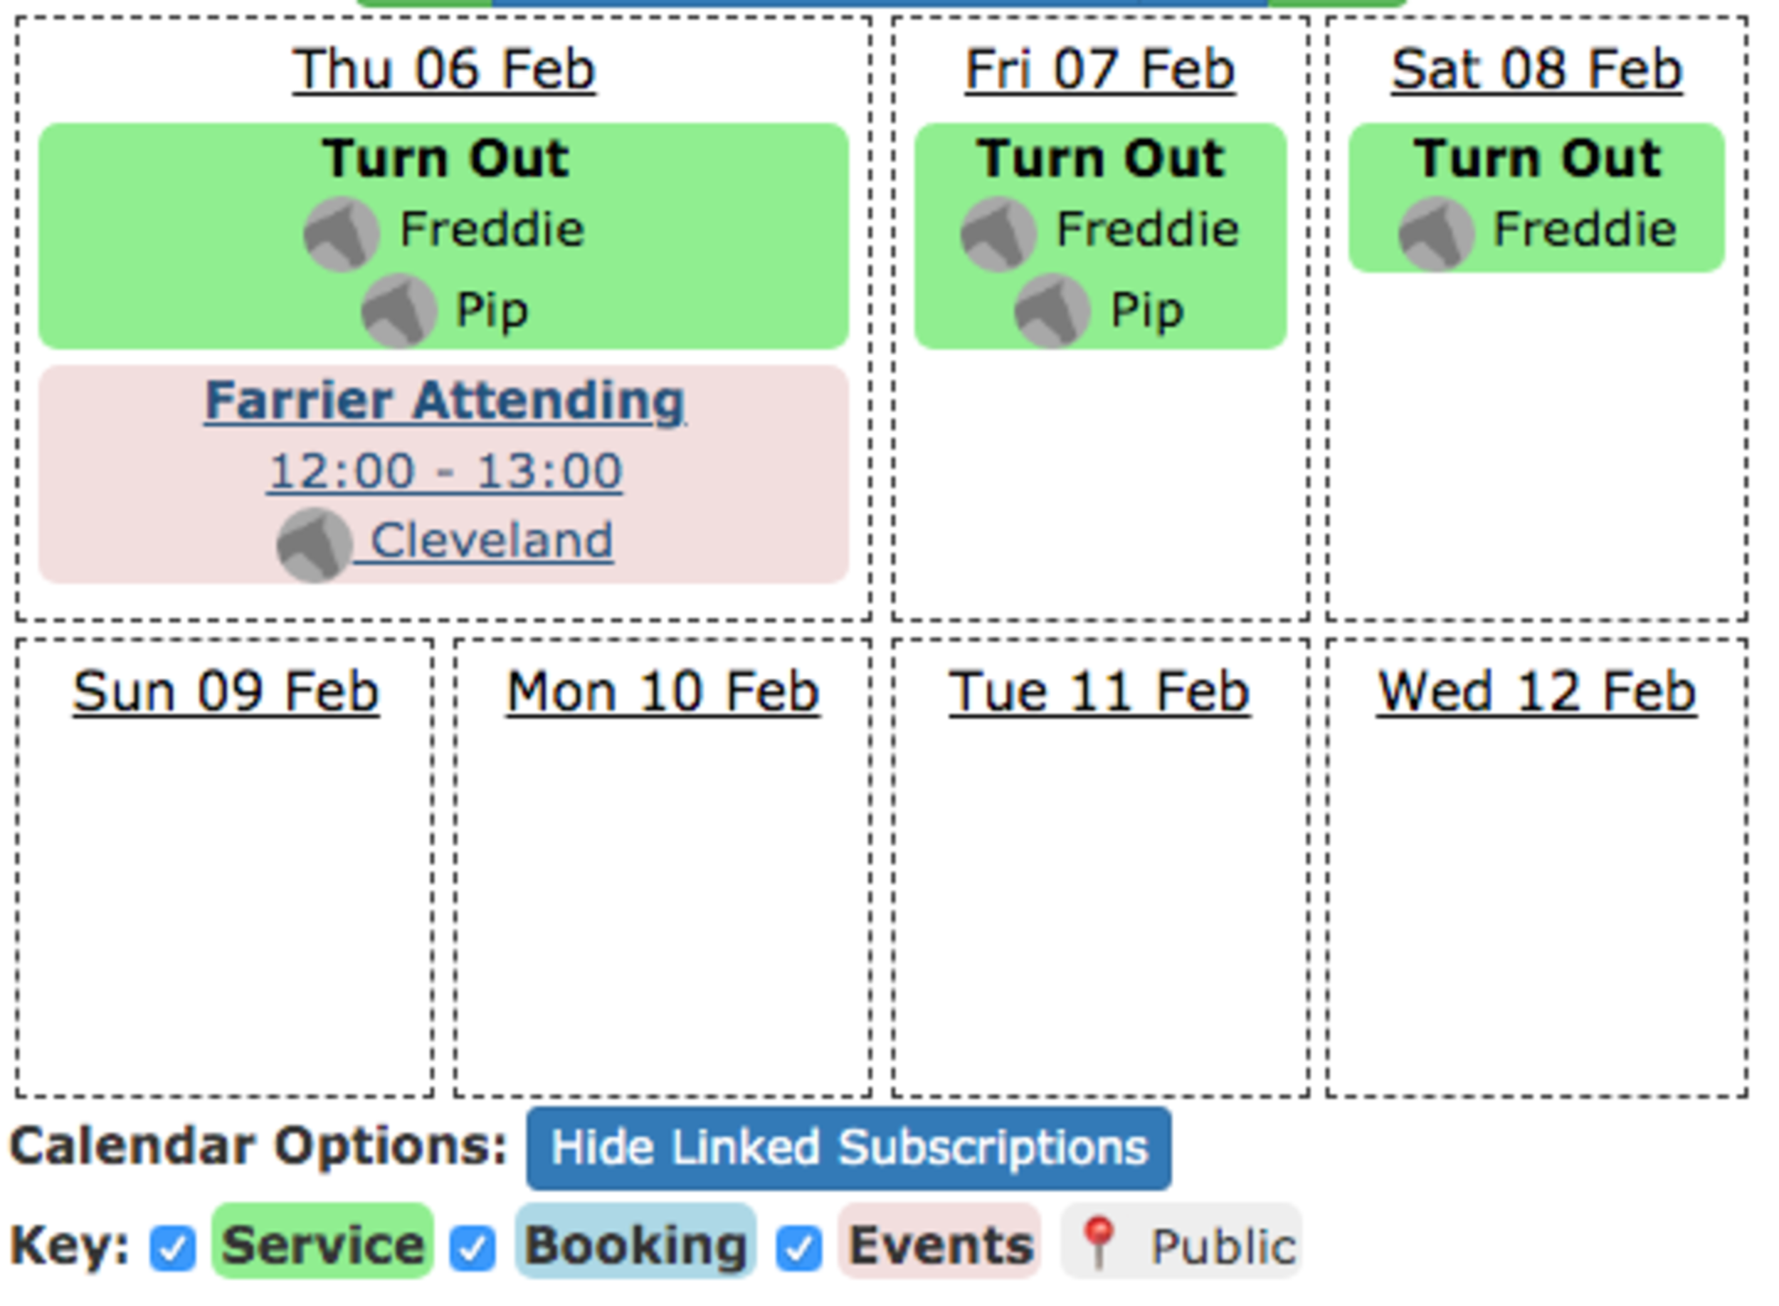Click the 12:00 - 13:00 time link
Screen dimensions: 1779x1306
pos(445,471)
